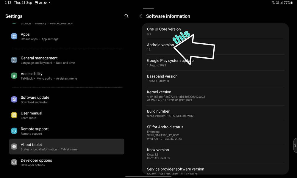Tap the 'Mono audio' subtitle text
297x178 pixels.
(44, 78)
